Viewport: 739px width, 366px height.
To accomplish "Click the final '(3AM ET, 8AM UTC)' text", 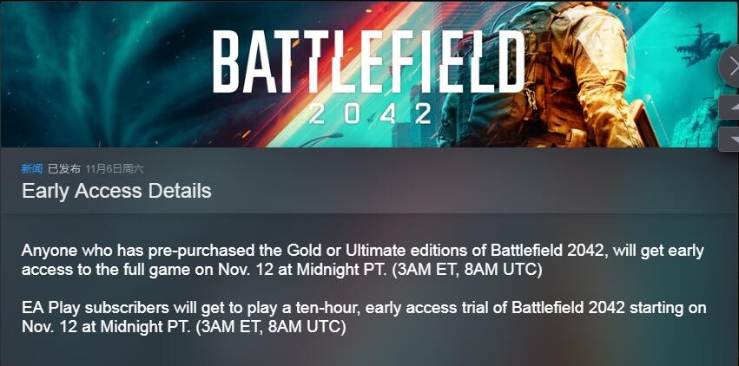I will click(270, 327).
